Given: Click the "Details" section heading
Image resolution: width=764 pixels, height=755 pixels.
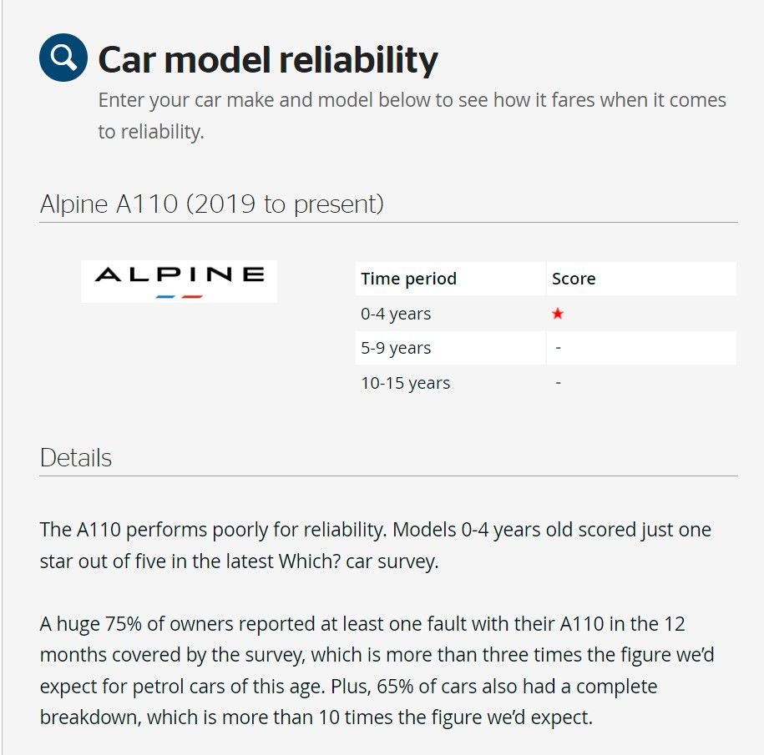Looking at the screenshot, I should pyautogui.click(x=76, y=458).
